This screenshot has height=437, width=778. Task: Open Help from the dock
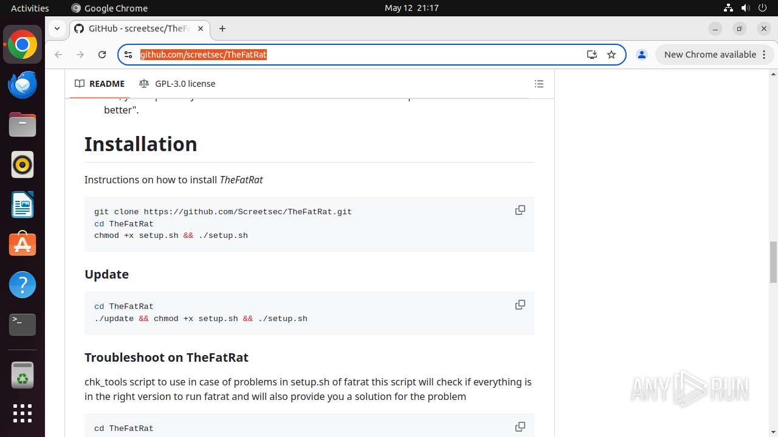22,285
